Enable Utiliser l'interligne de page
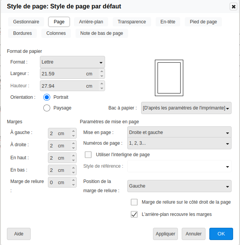 pos(88,155)
